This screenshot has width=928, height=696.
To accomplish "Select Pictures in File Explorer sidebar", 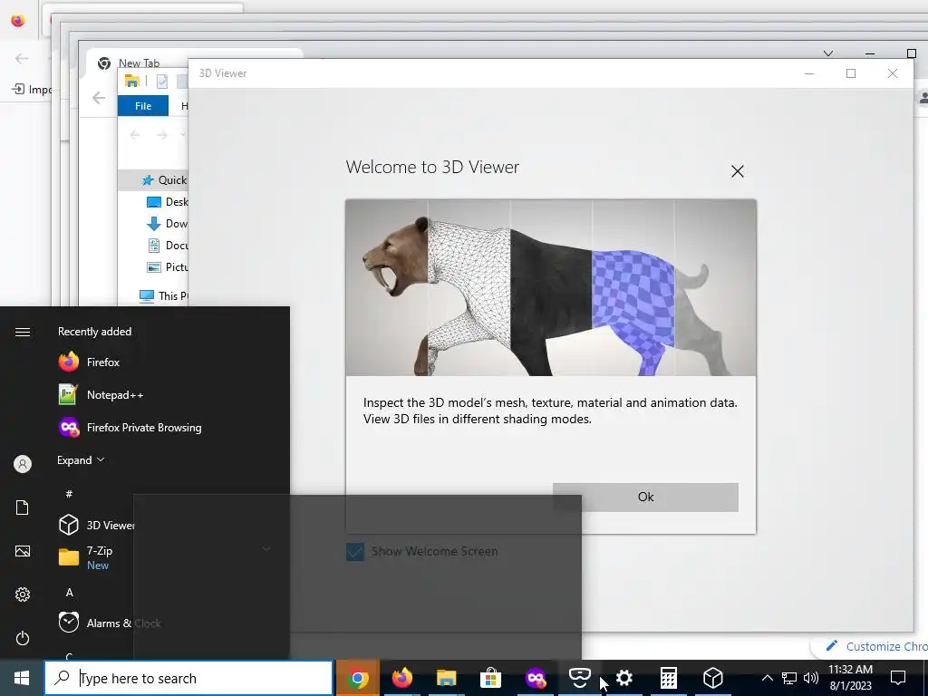I will coord(168,267).
